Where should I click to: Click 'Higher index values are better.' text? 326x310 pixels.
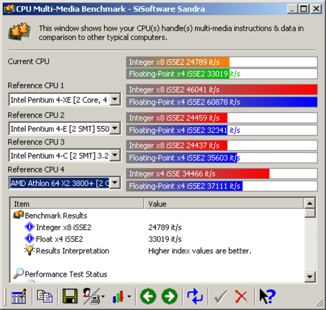coord(200,251)
